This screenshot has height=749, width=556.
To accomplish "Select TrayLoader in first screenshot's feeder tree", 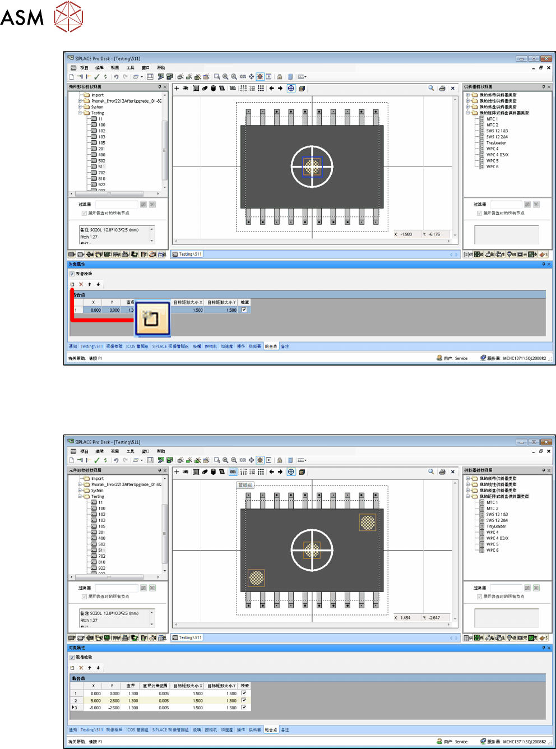I will coord(496,143).
